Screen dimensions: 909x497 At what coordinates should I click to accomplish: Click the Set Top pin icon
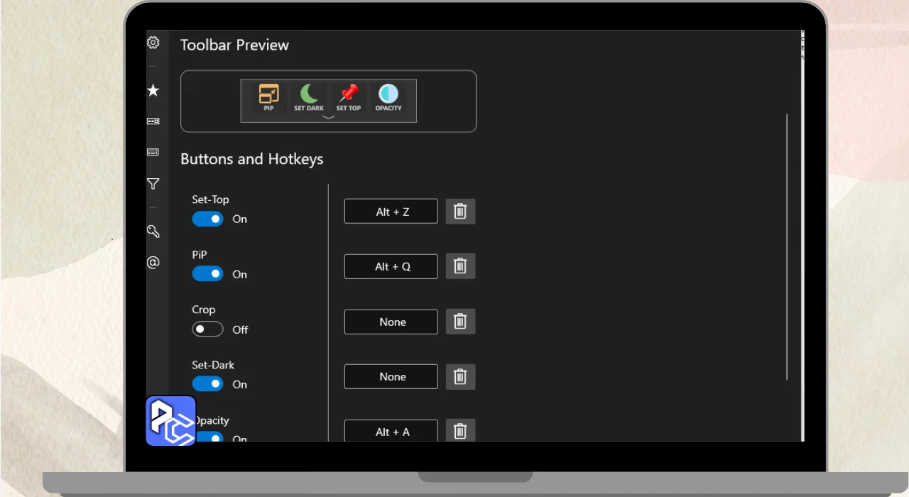[x=349, y=97]
